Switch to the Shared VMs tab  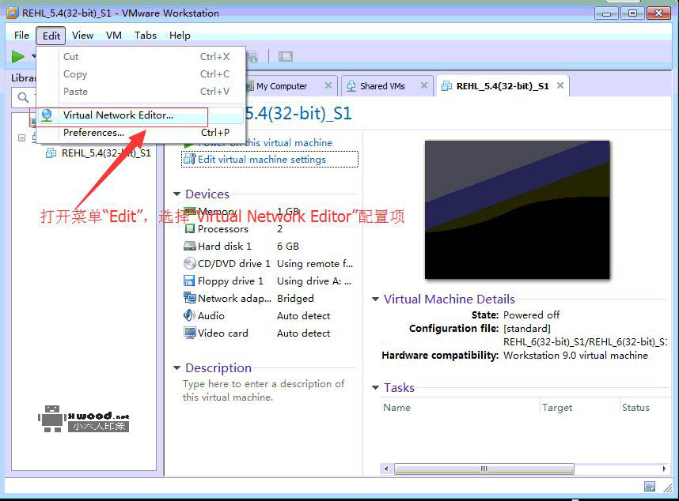click(x=381, y=86)
